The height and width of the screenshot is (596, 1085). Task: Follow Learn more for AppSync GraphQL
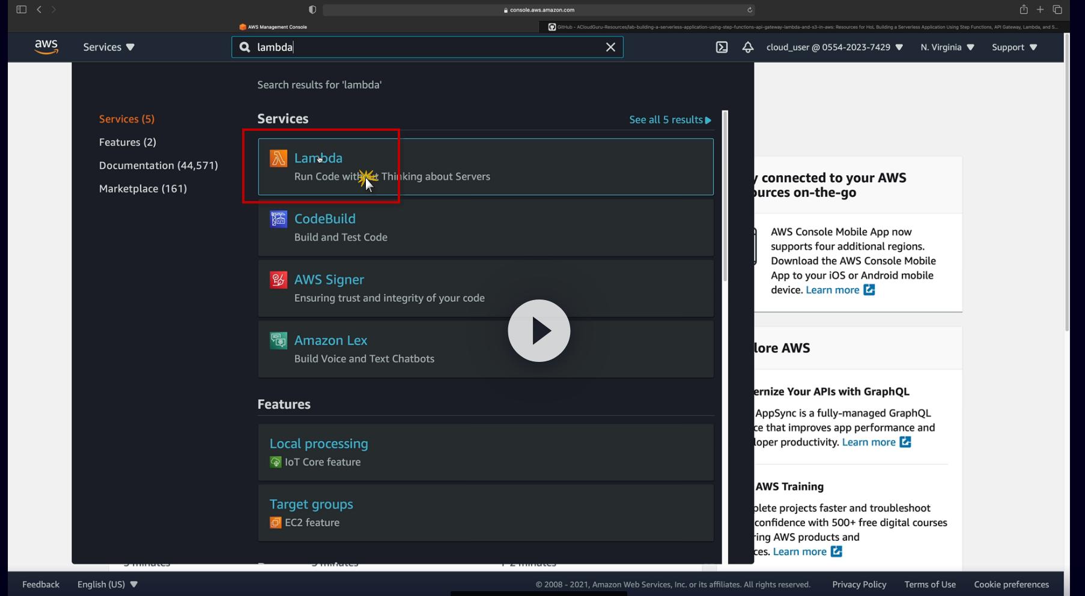point(869,442)
